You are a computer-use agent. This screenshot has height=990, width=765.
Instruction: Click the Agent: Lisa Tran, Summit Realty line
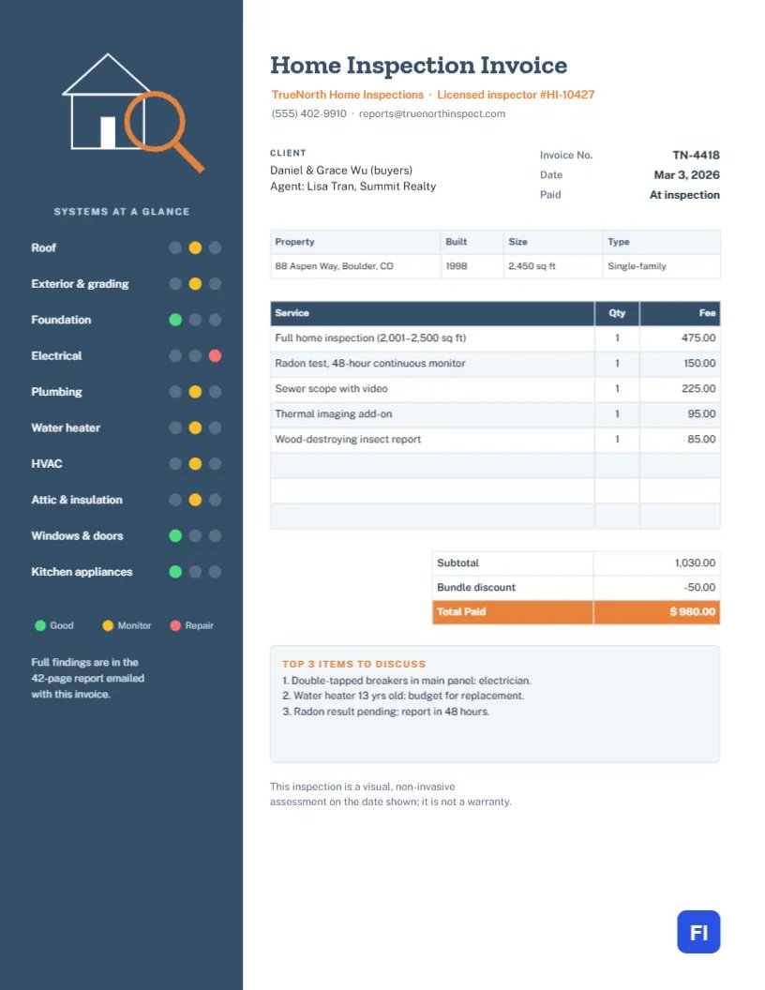[352, 187]
